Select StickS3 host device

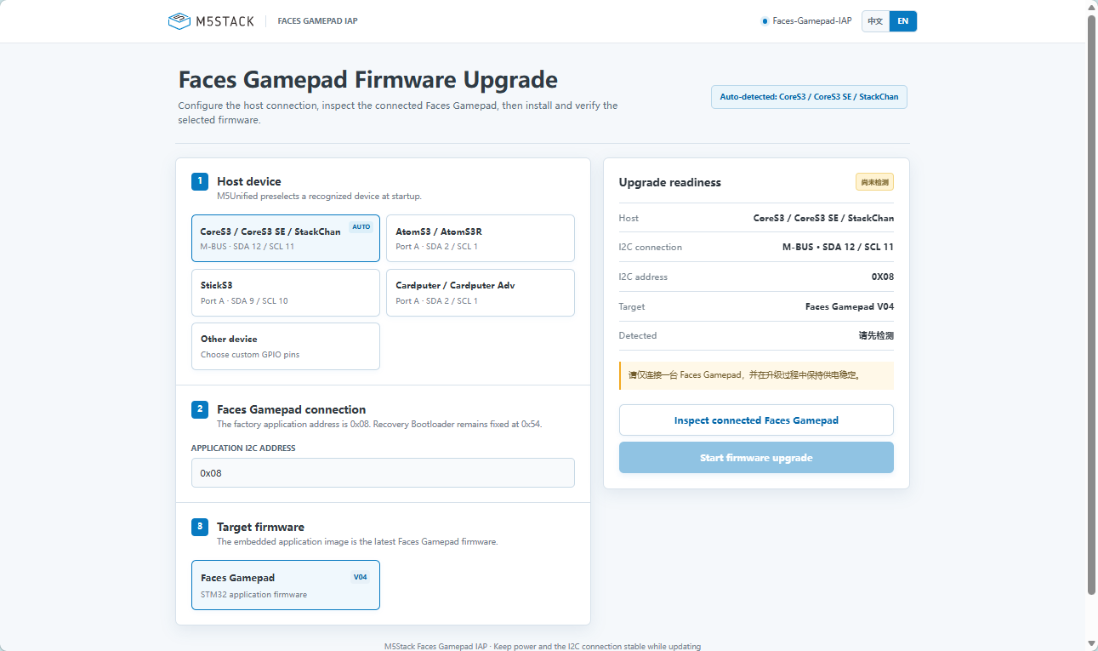(286, 293)
